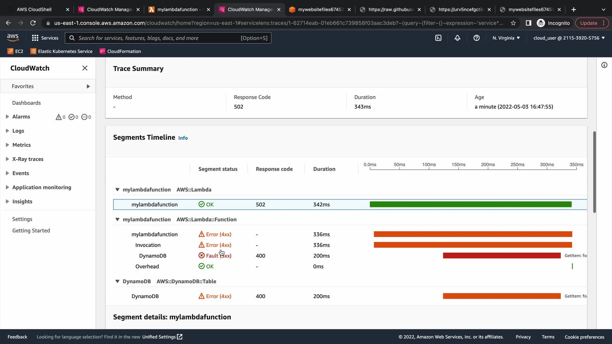Image resolution: width=612 pixels, height=344 pixels.
Task: Open the AWS support help icon
Action: point(477,38)
